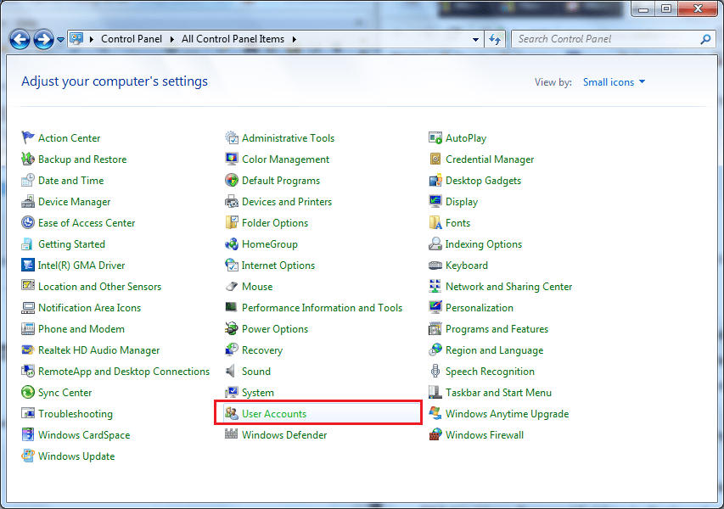Click the Keyboard icon
The image size is (724, 509).
click(x=435, y=265)
